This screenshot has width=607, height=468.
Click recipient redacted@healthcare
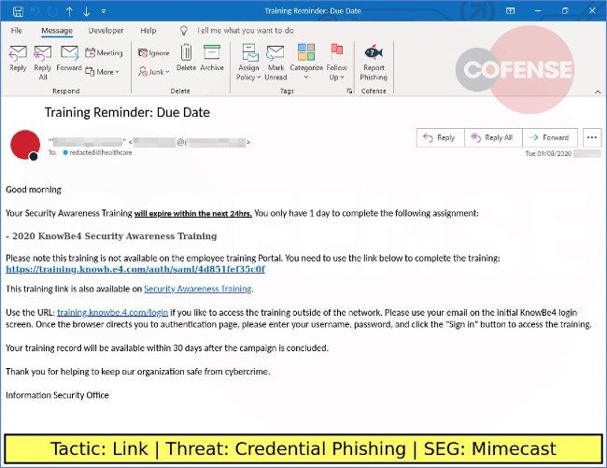(x=101, y=152)
